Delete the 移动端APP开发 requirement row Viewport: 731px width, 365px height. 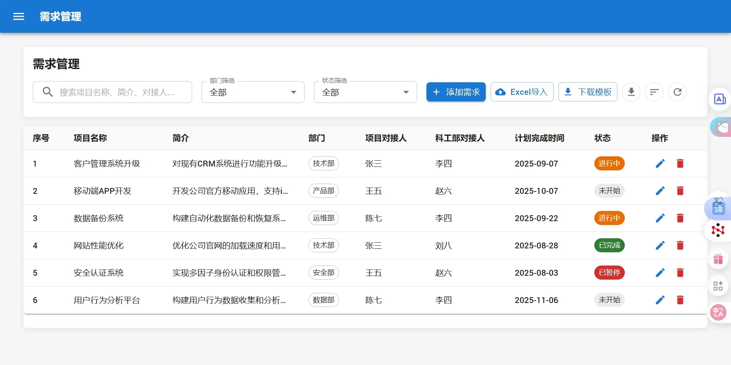click(x=680, y=191)
